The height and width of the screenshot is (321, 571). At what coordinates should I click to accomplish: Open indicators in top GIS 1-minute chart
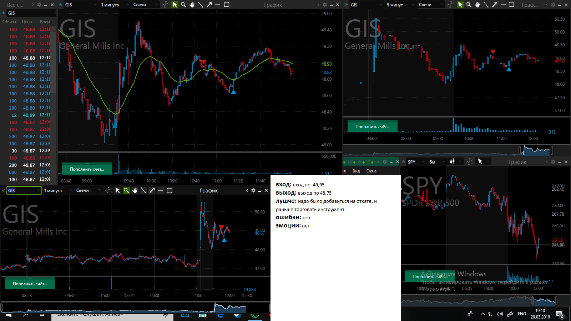pyautogui.click(x=165, y=5)
